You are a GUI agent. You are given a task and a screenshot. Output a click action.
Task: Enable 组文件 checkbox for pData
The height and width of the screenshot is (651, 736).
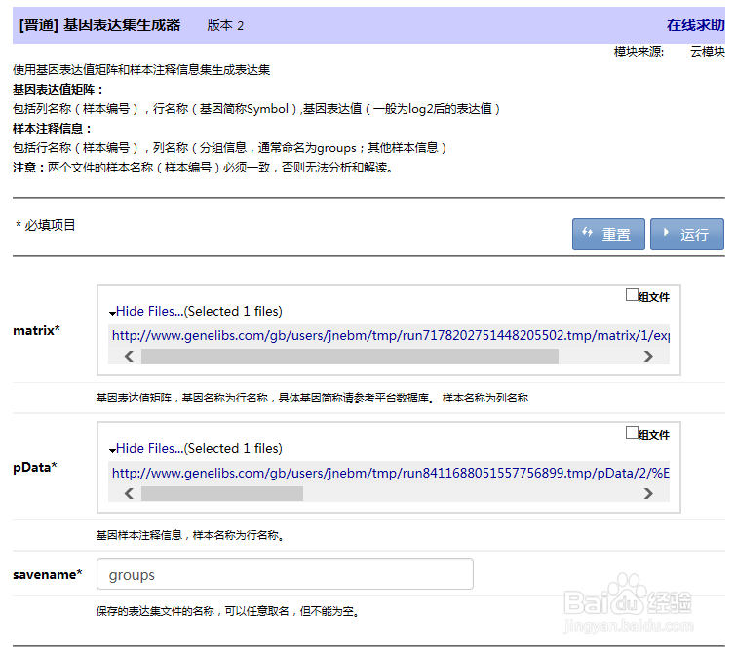coord(632,433)
